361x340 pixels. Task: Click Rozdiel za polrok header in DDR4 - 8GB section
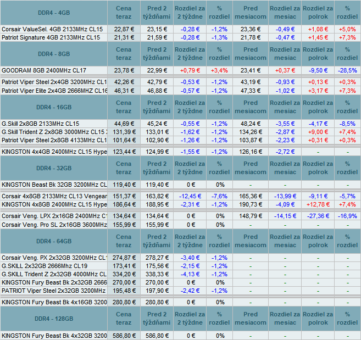pos(318,54)
